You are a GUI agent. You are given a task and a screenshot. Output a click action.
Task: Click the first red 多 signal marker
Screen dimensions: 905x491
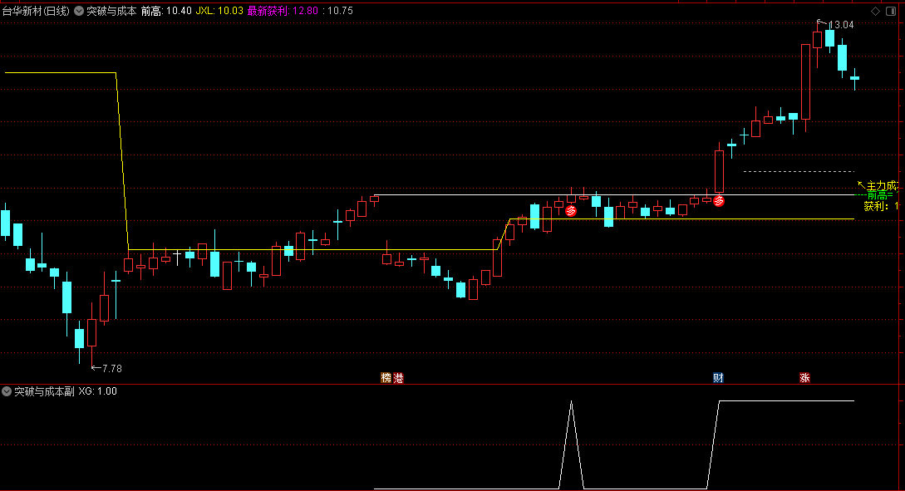click(571, 211)
